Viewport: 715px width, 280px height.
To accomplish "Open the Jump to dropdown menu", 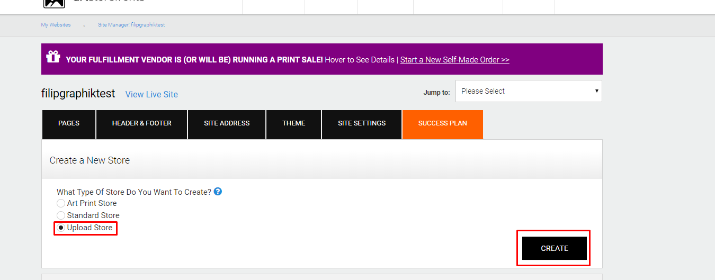I will coord(529,91).
